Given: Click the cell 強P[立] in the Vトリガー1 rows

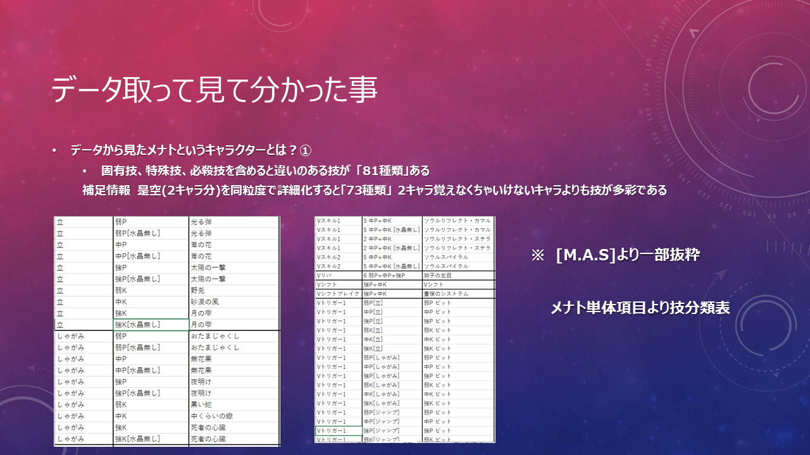Looking at the screenshot, I should point(392,321).
